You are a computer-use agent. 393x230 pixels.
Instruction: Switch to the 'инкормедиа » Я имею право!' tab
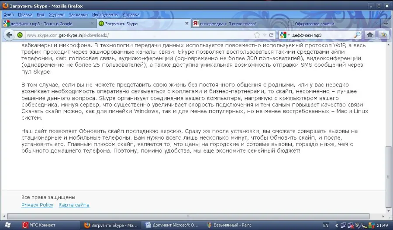click(238, 24)
